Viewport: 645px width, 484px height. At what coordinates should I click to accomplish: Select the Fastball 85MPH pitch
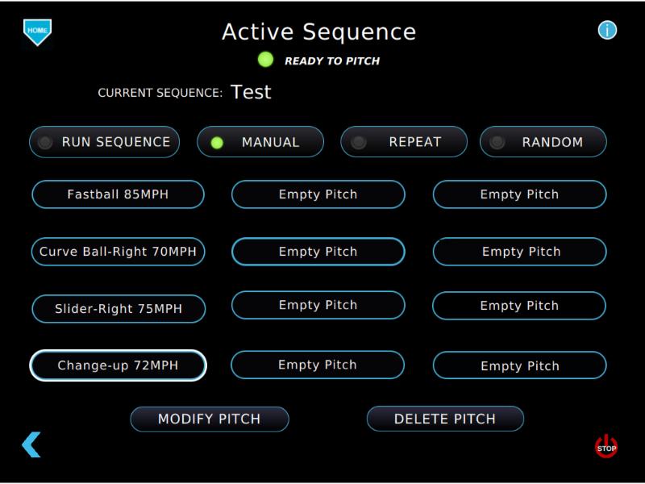click(118, 194)
